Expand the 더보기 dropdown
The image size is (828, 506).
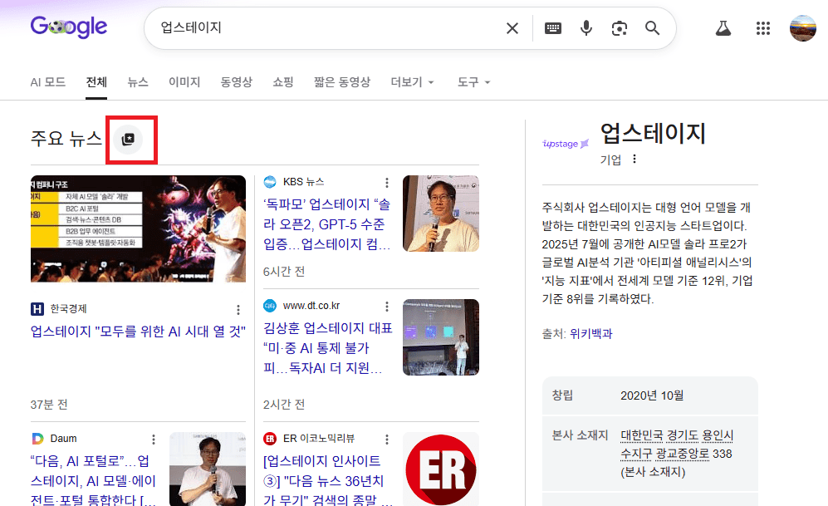click(413, 82)
